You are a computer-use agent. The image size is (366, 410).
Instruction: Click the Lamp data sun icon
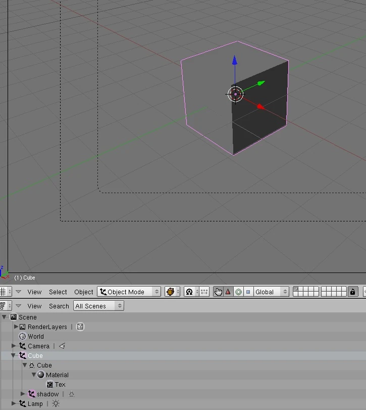[x=56, y=404]
